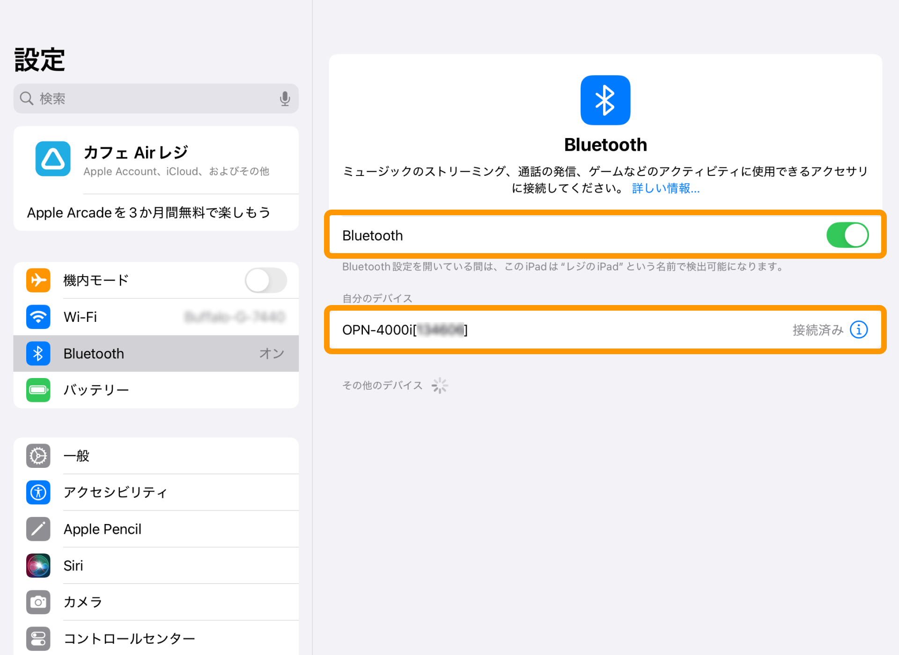Tap the magnifying glass search icon
Viewport: 899px width, 655px height.
point(26,99)
